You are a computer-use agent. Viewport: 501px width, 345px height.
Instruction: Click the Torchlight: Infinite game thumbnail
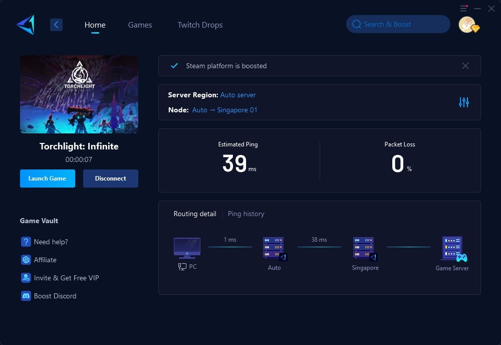pyautogui.click(x=79, y=94)
